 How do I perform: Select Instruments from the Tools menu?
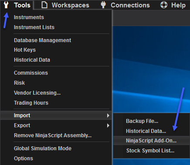(x=29, y=17)
